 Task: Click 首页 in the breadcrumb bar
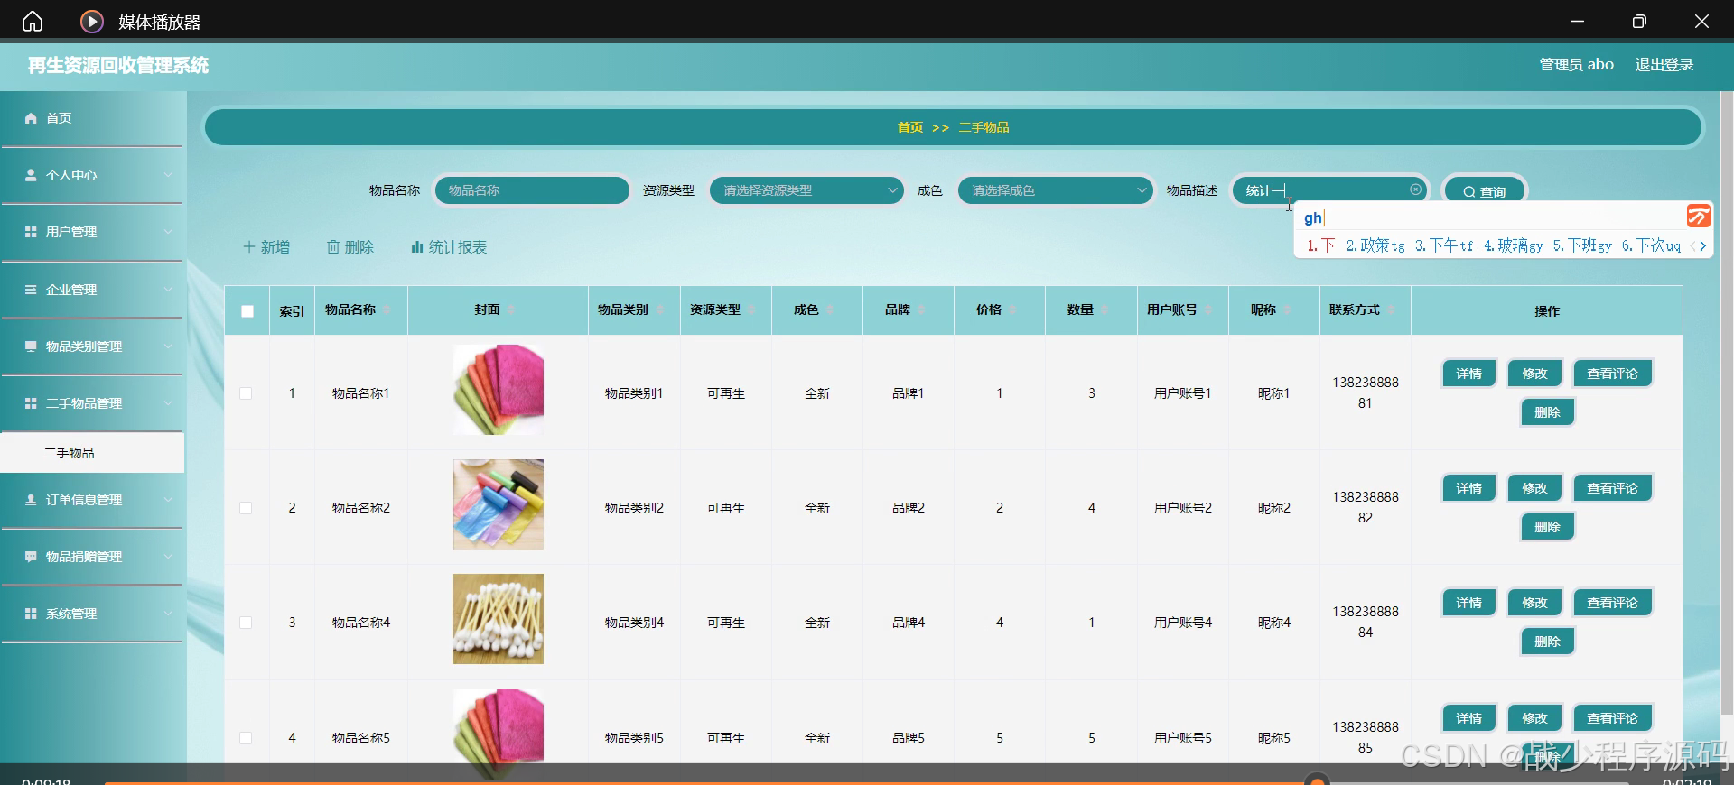coord(910,127)
